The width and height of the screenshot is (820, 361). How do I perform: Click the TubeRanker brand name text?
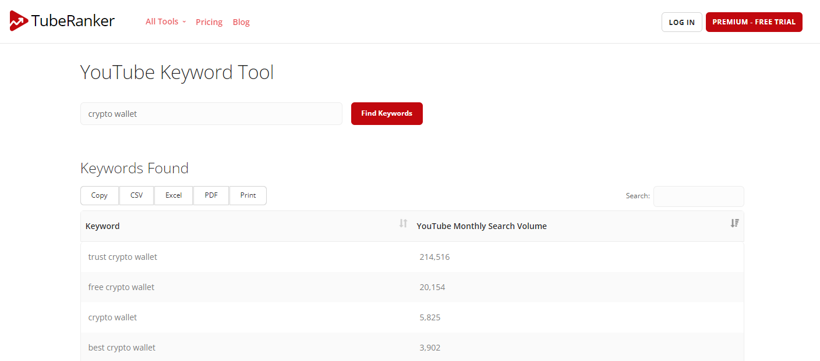73,22
